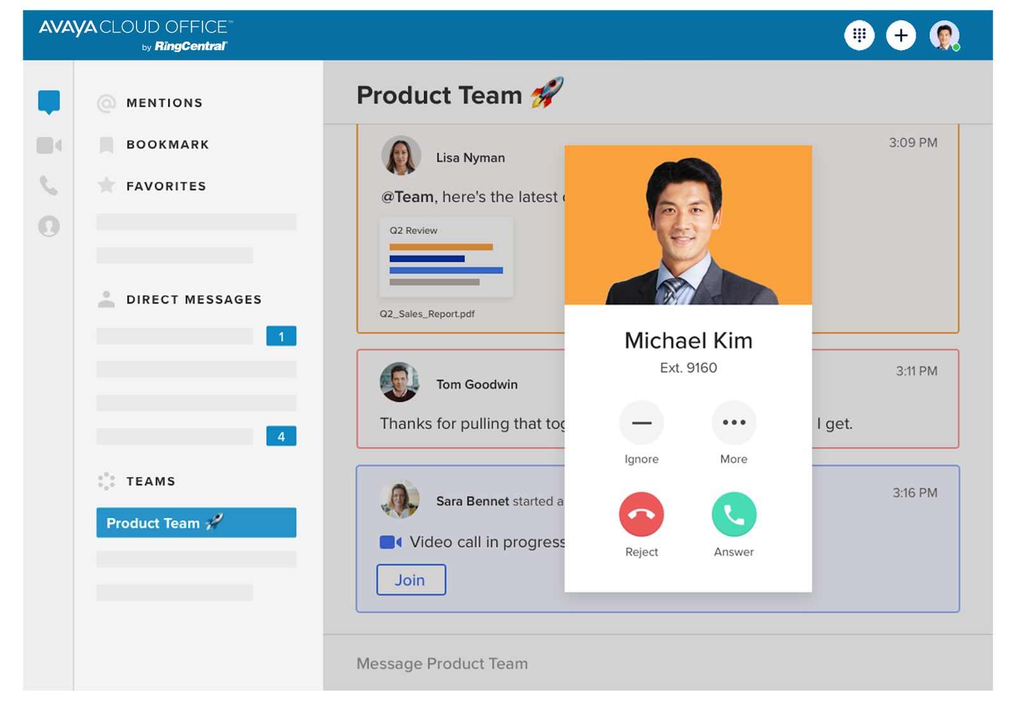
Task: Click the 3:09 PM timestamp
Action: 913,142
